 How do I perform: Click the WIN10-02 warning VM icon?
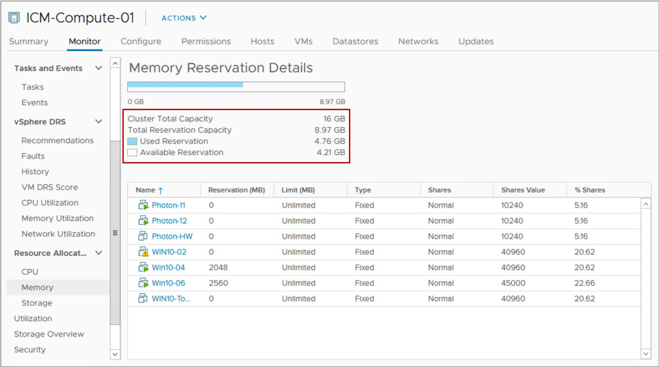tap(143, 252)
